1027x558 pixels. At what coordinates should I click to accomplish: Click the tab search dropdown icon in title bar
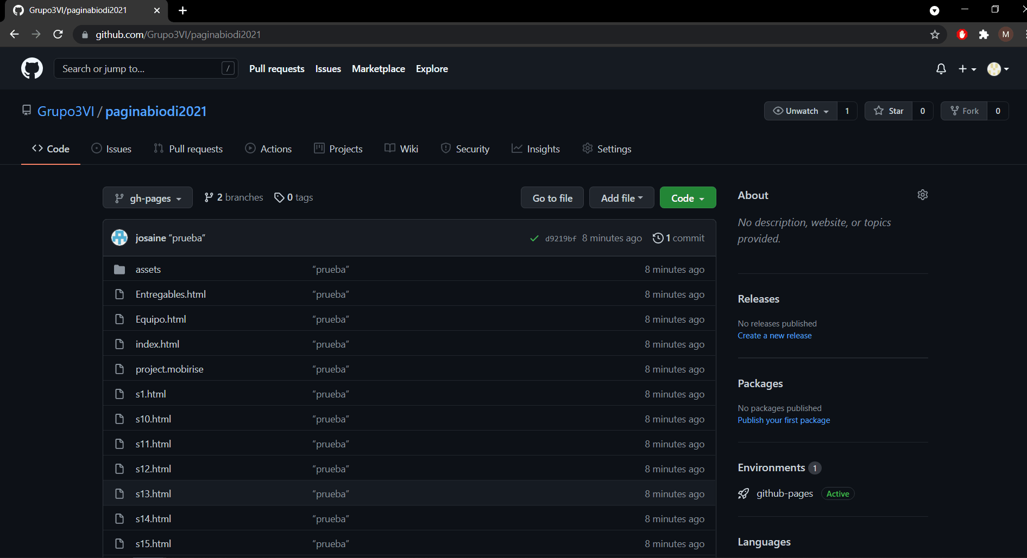point(935,10)
